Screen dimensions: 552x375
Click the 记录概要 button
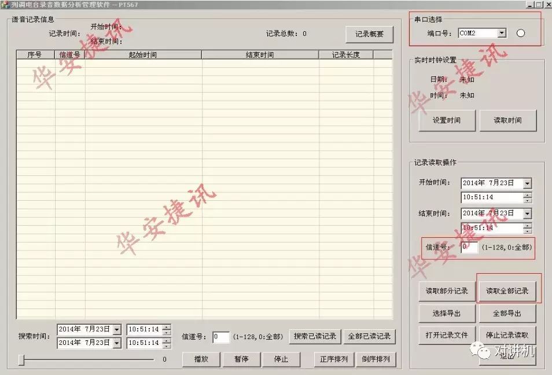[369, 34]
